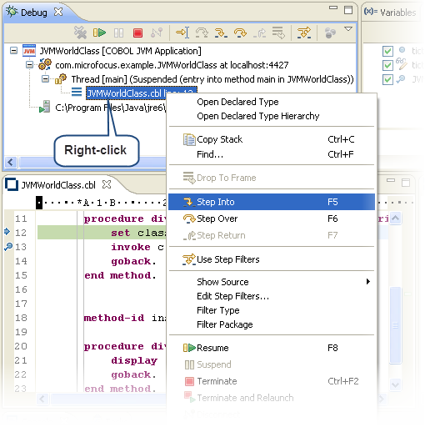
Task: Close the Debug view tab
Action: coord(58,12)
